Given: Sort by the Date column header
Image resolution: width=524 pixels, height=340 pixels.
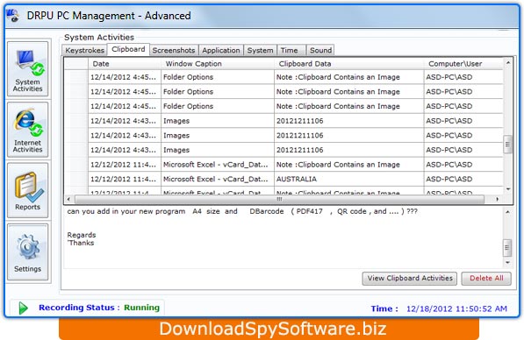Looking at the screenshot, I should (125, 64).
